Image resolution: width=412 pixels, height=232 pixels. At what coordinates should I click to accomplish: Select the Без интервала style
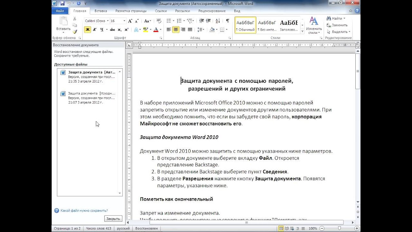point(267,25)
